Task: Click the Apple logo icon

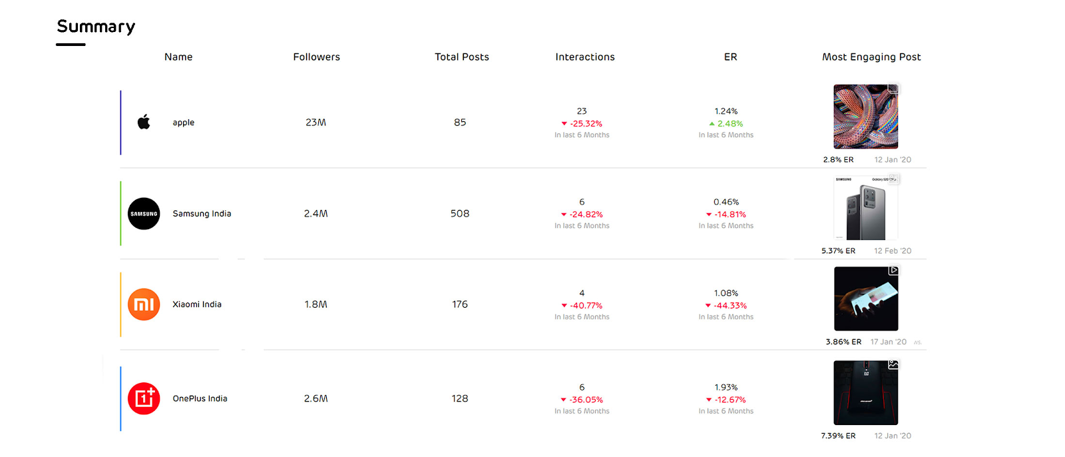Action: coord(144,122)
